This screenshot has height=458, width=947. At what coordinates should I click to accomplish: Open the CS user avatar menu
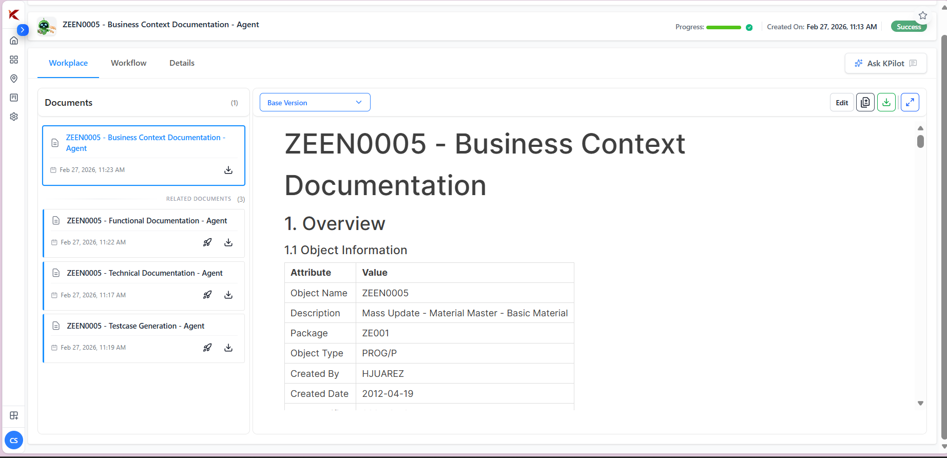tap(14, 441)
